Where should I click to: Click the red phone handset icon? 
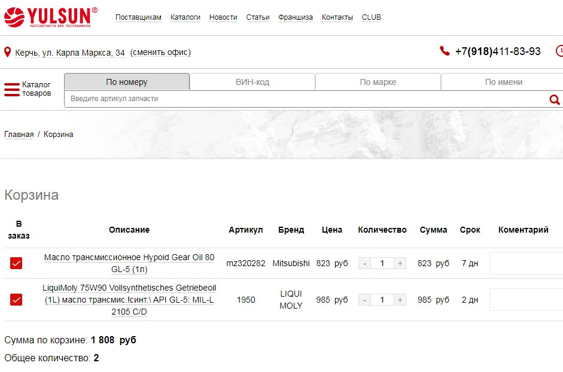tap(445, 51)
